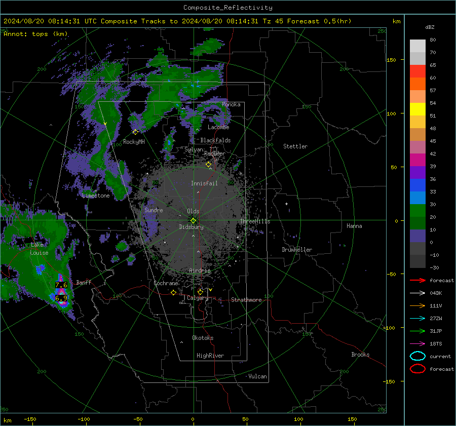Image resolution: width=456 pixels, height=426 pixels.
Task: Click yellow diamond marker below Cochrane
Action: 173,292
